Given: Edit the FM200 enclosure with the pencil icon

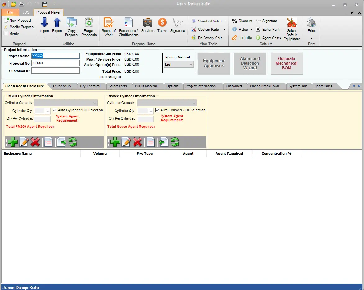Looking at the screenshot, I should click(x=24, y=142).
